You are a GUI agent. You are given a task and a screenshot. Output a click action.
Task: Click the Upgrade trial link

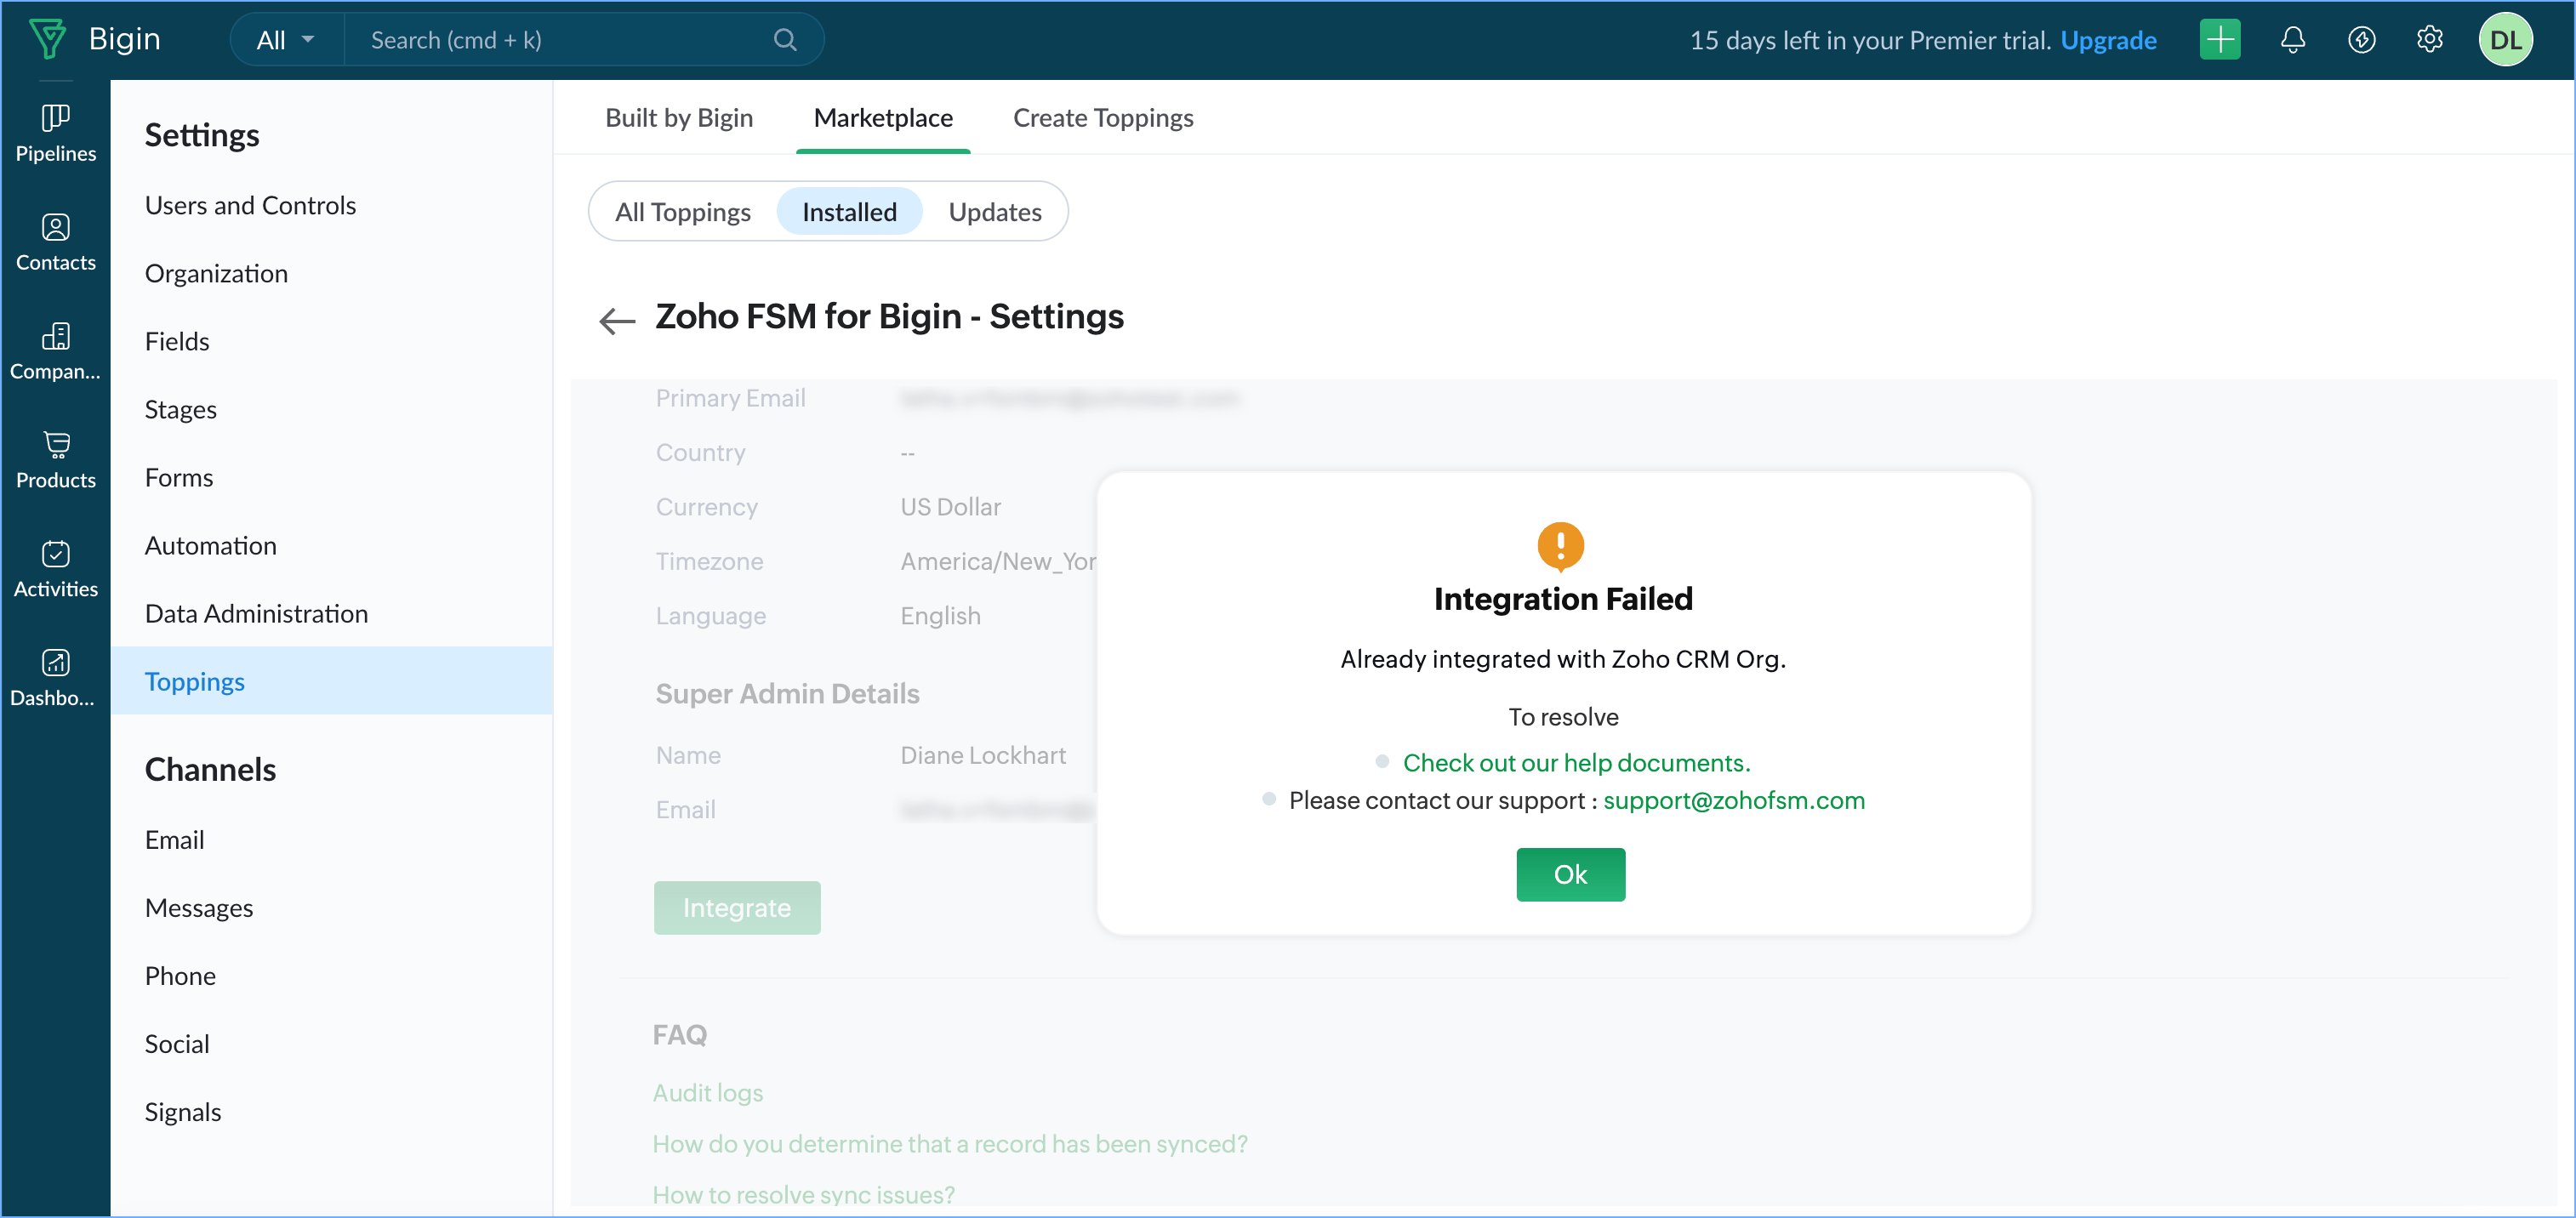click(x=2107, y=40)
